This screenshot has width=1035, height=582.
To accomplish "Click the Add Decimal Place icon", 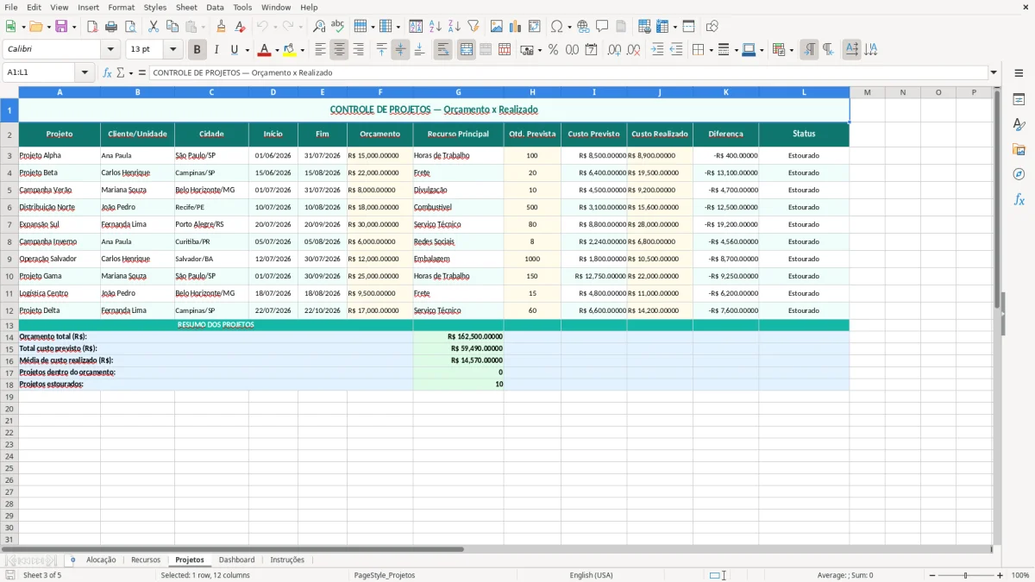I will click(614, 50).
